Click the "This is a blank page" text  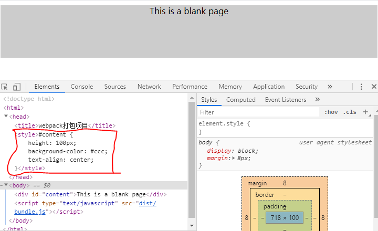click(189, 11)
